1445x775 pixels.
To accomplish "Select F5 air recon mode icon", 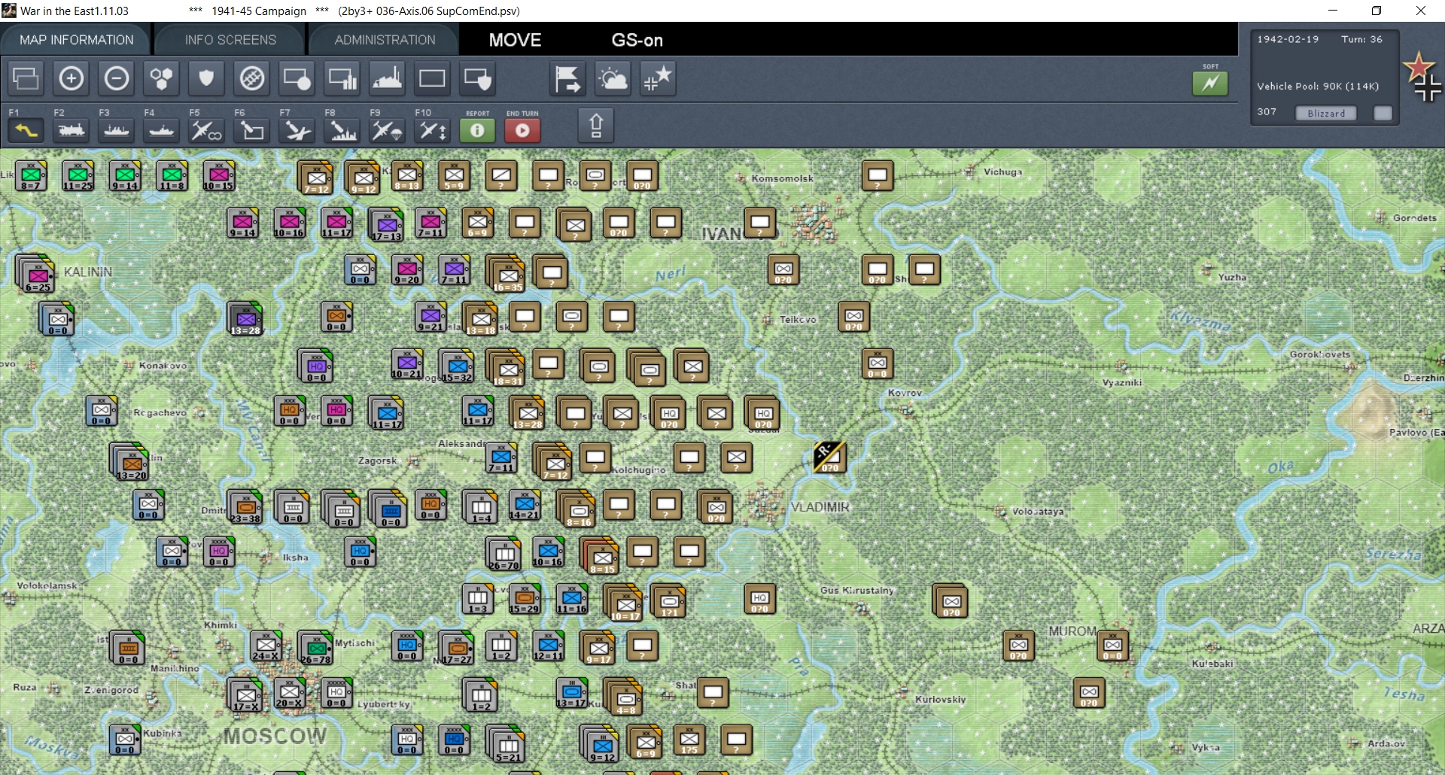I will point(206,131).
